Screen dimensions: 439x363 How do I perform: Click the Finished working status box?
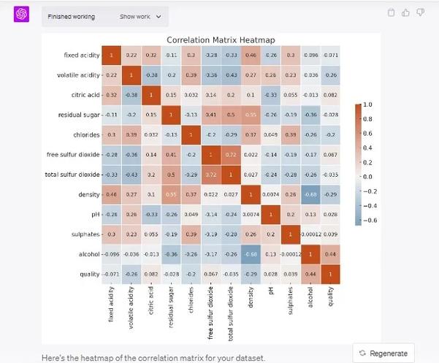pyautogui.click(x=105, y=17)
